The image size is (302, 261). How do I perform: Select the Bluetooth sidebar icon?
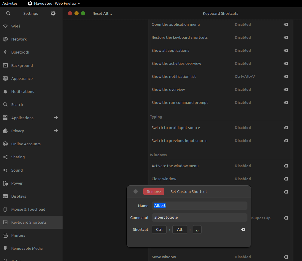click(5, 52)
